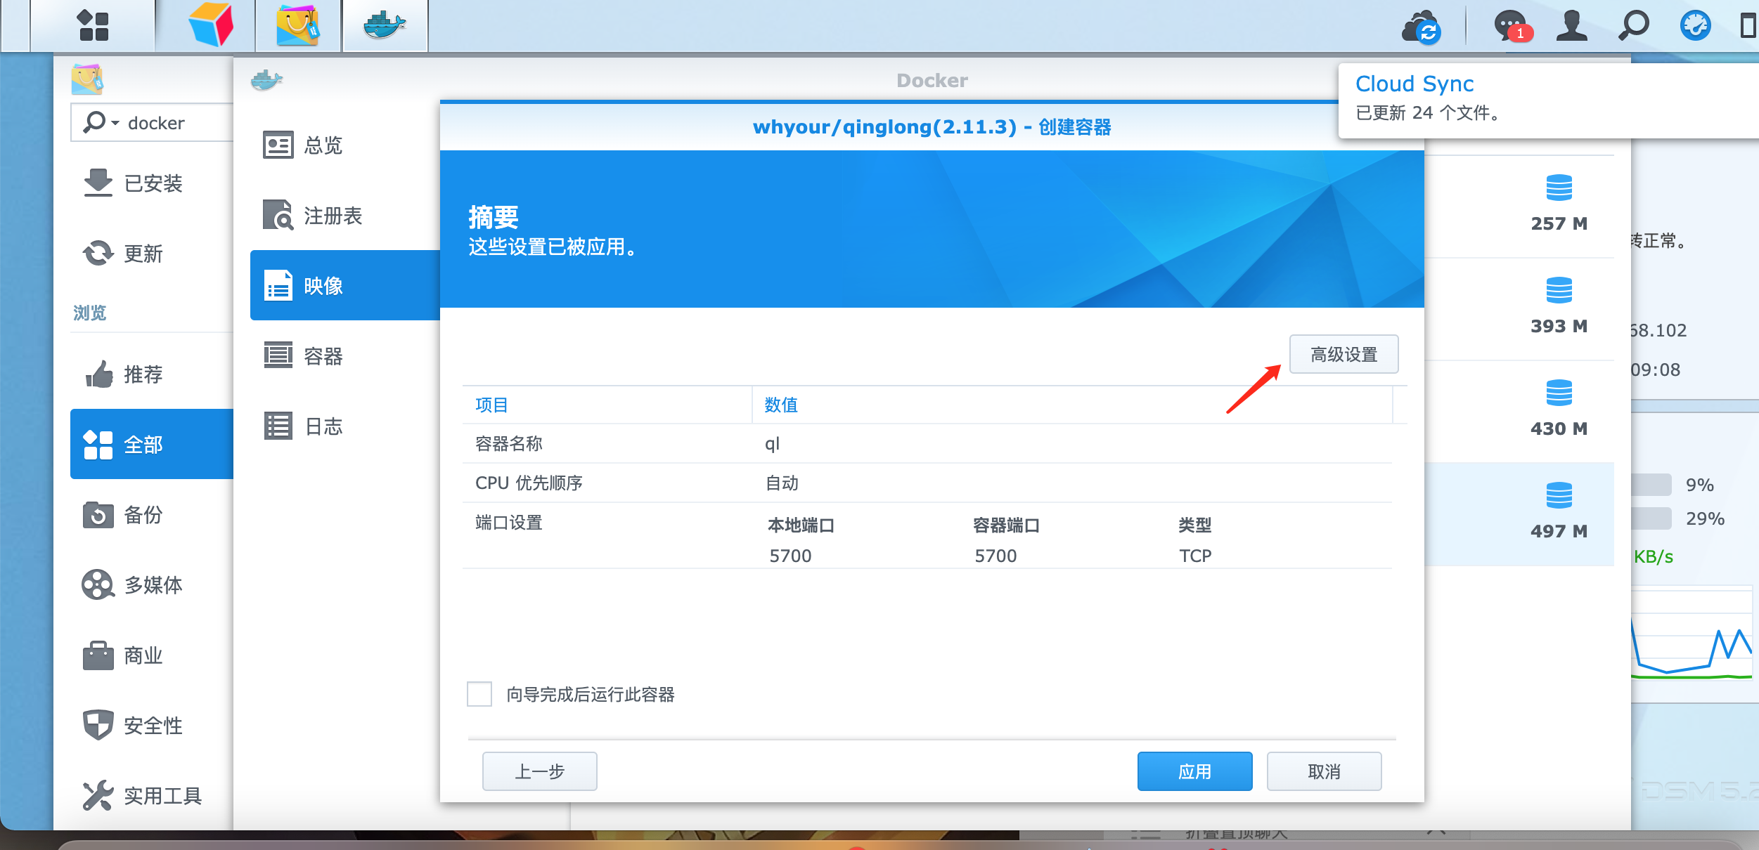This screenshot has height=850, width=1759.
Task: Toggle 'Run container after wizard' checkbox
Action: click(478, 694)
